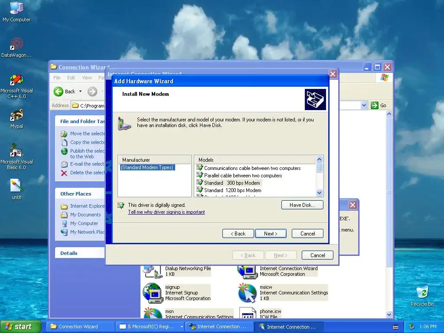Click the Move the selected item icon
The width and height of the screenshot is (444, 333).
pyautogui.click(x=64, y=134)
